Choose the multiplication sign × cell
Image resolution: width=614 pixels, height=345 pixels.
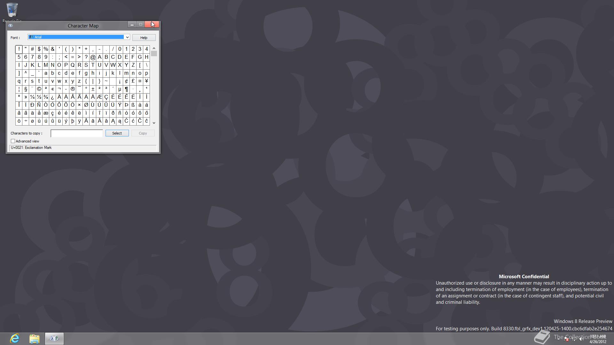point(79,105)
